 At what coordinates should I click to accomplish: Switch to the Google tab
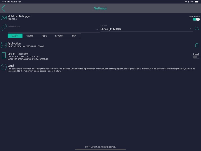click(29, 36)
